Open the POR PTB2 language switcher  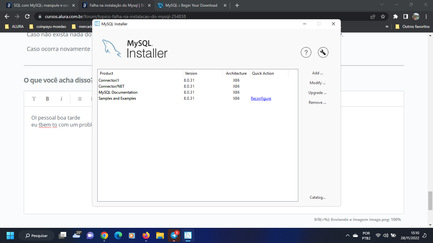pos(366,235)
